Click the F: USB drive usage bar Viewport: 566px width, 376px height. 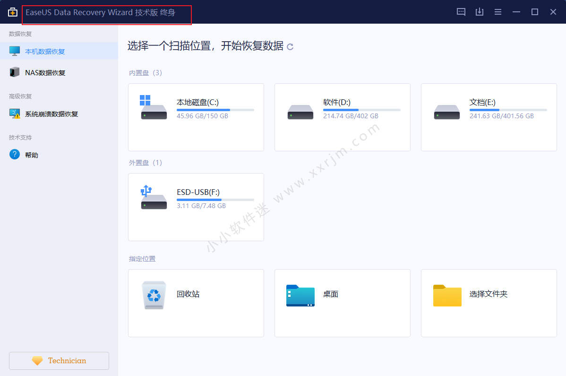tap(215, 200)
